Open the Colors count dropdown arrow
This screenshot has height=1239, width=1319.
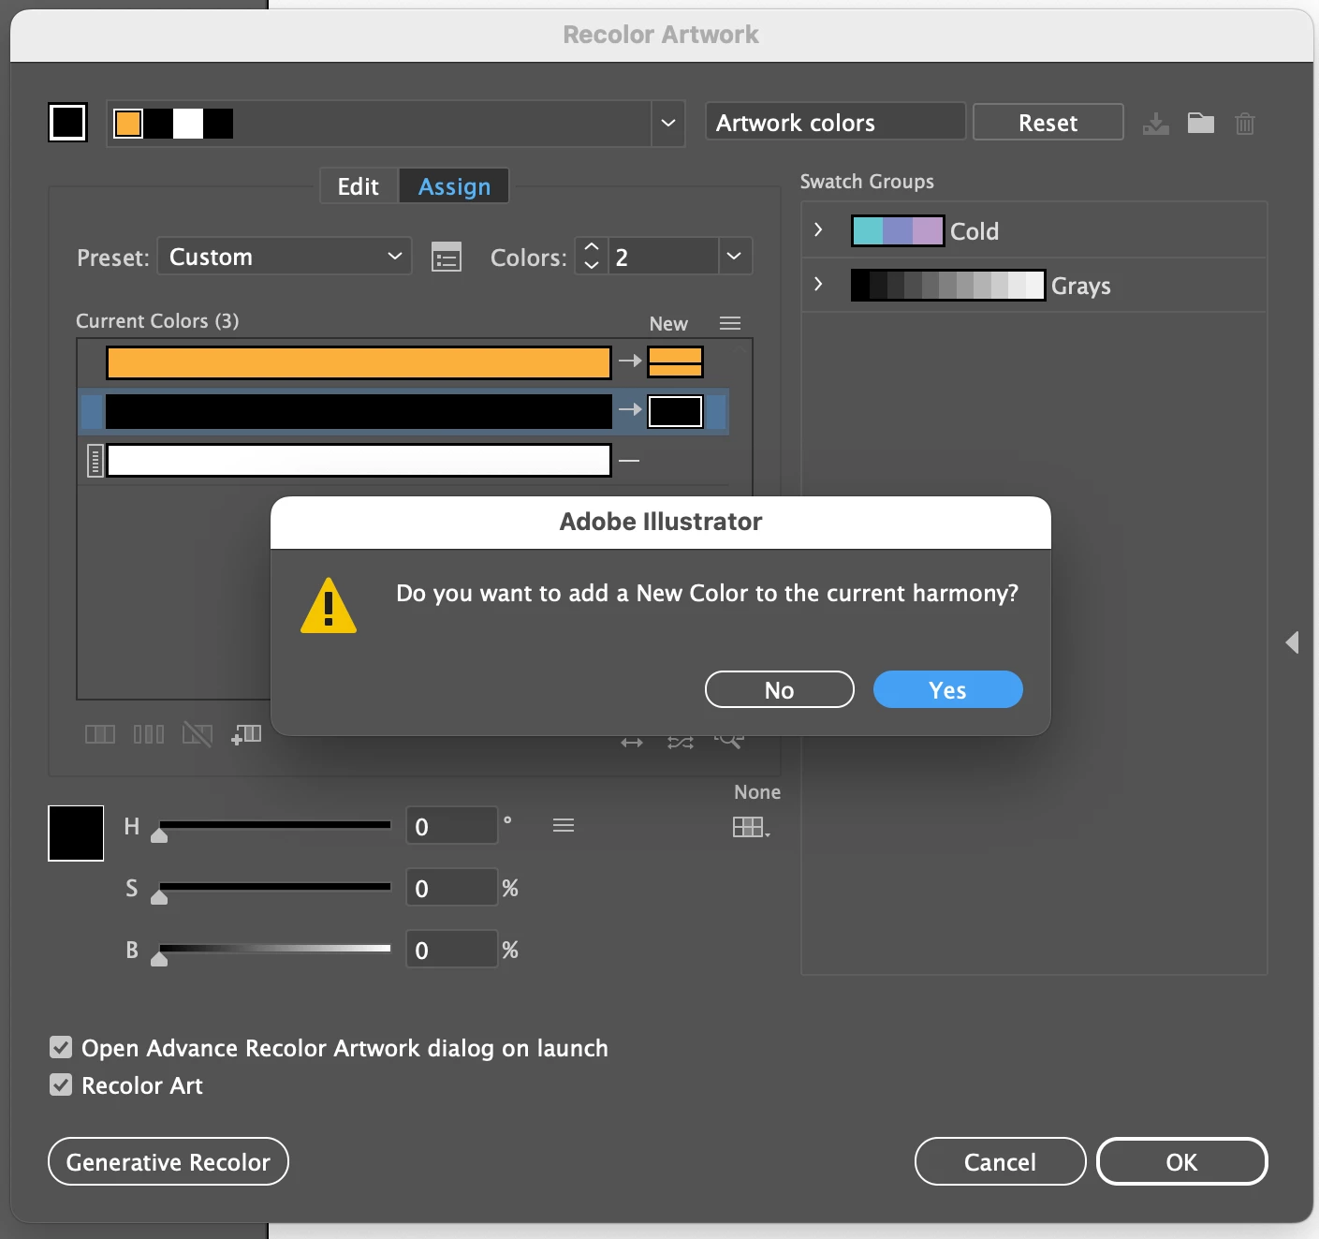(735, 256)
